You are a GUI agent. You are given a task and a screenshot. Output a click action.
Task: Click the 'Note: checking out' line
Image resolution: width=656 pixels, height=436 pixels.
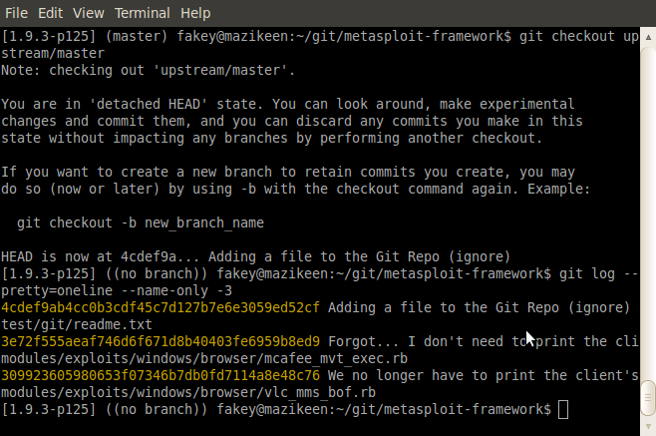click(x=149, y=70)
